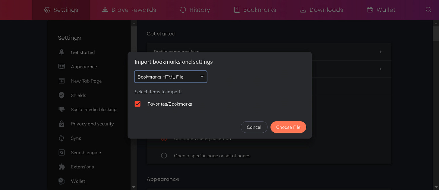Click the Brave Rewards triangle icon

105,10
